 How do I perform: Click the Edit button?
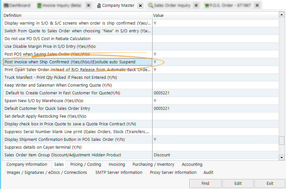(238, 183)
